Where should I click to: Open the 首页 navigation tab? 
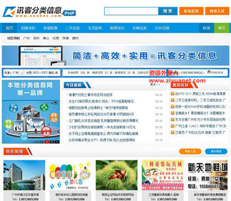pyautogui.click(x=10, y=28)
